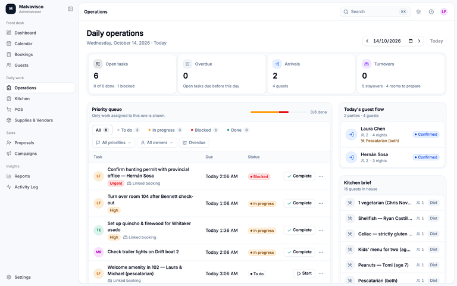Complete the quincho and firewood task
This screenshot has width=457, height=286.
click(x=299, y=230)
